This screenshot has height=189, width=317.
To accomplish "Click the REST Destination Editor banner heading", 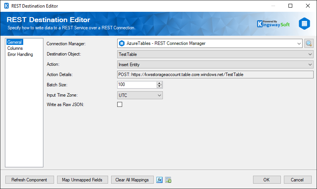I will click(48, 20).
